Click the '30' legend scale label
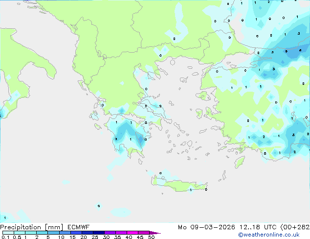 [106, 237]
